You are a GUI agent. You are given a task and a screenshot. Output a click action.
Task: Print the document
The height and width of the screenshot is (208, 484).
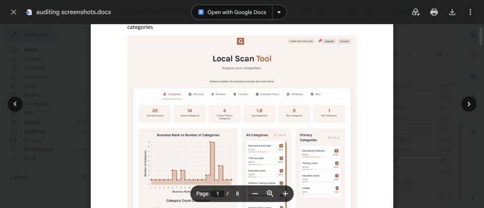coord(434,12)
